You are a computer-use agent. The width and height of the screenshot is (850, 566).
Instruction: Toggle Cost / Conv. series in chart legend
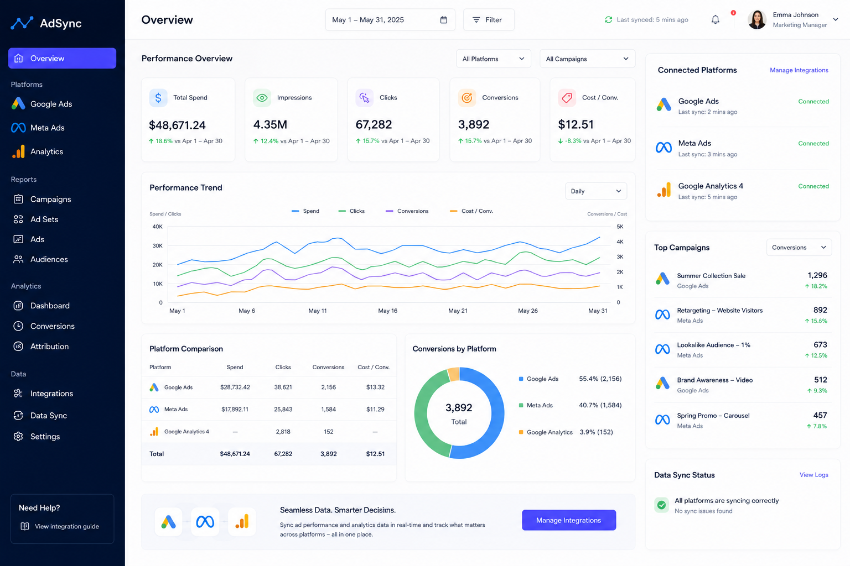click(x=471, y=211)
